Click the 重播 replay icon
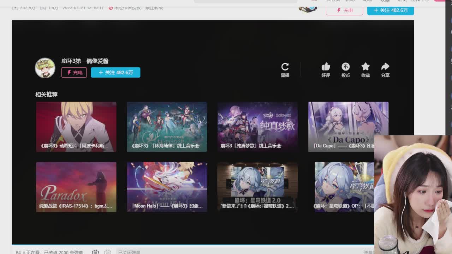The image size is (452, 254). pyautogui.click(x=285, y=67)
